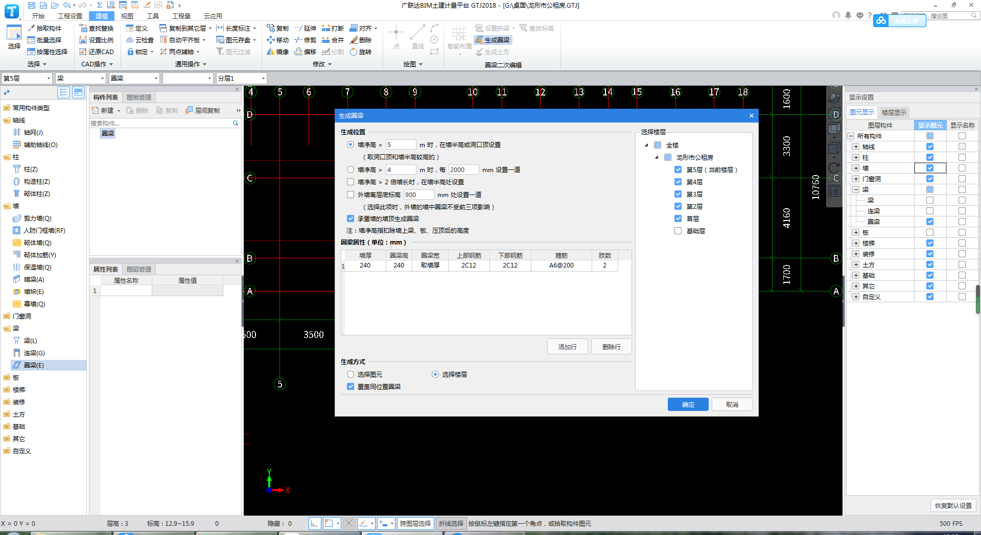Click the 900 elevation input field
The image size is (981, 535).
(418, 194)
